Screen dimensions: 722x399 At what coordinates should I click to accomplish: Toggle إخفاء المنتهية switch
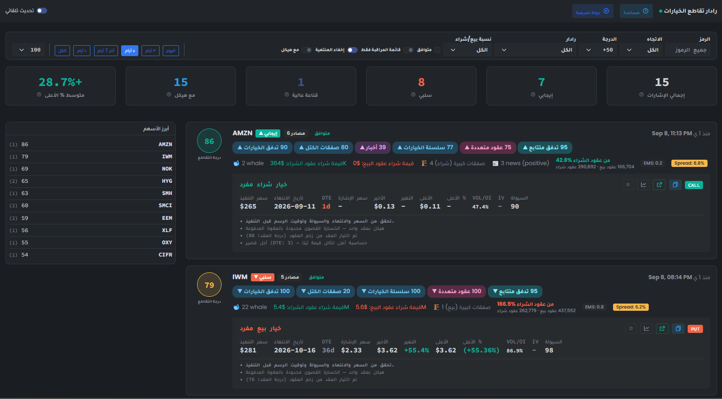coord(353,50)
